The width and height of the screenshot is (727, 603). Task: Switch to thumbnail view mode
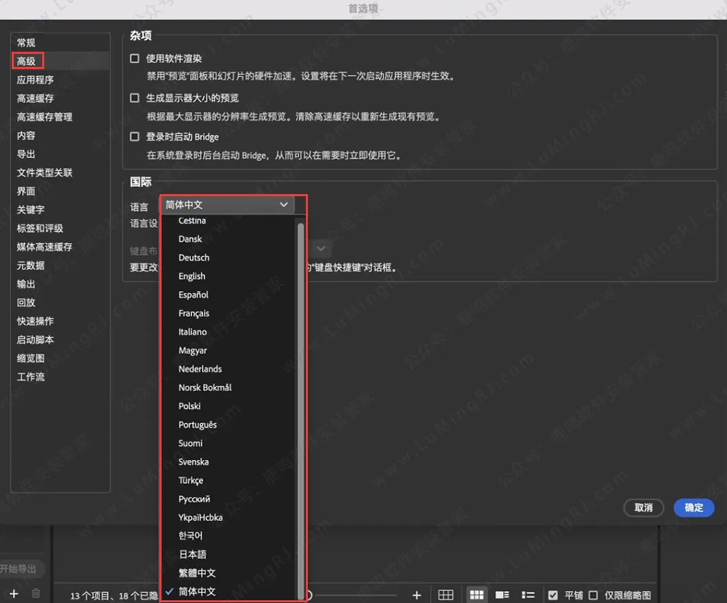click(477, 594)
